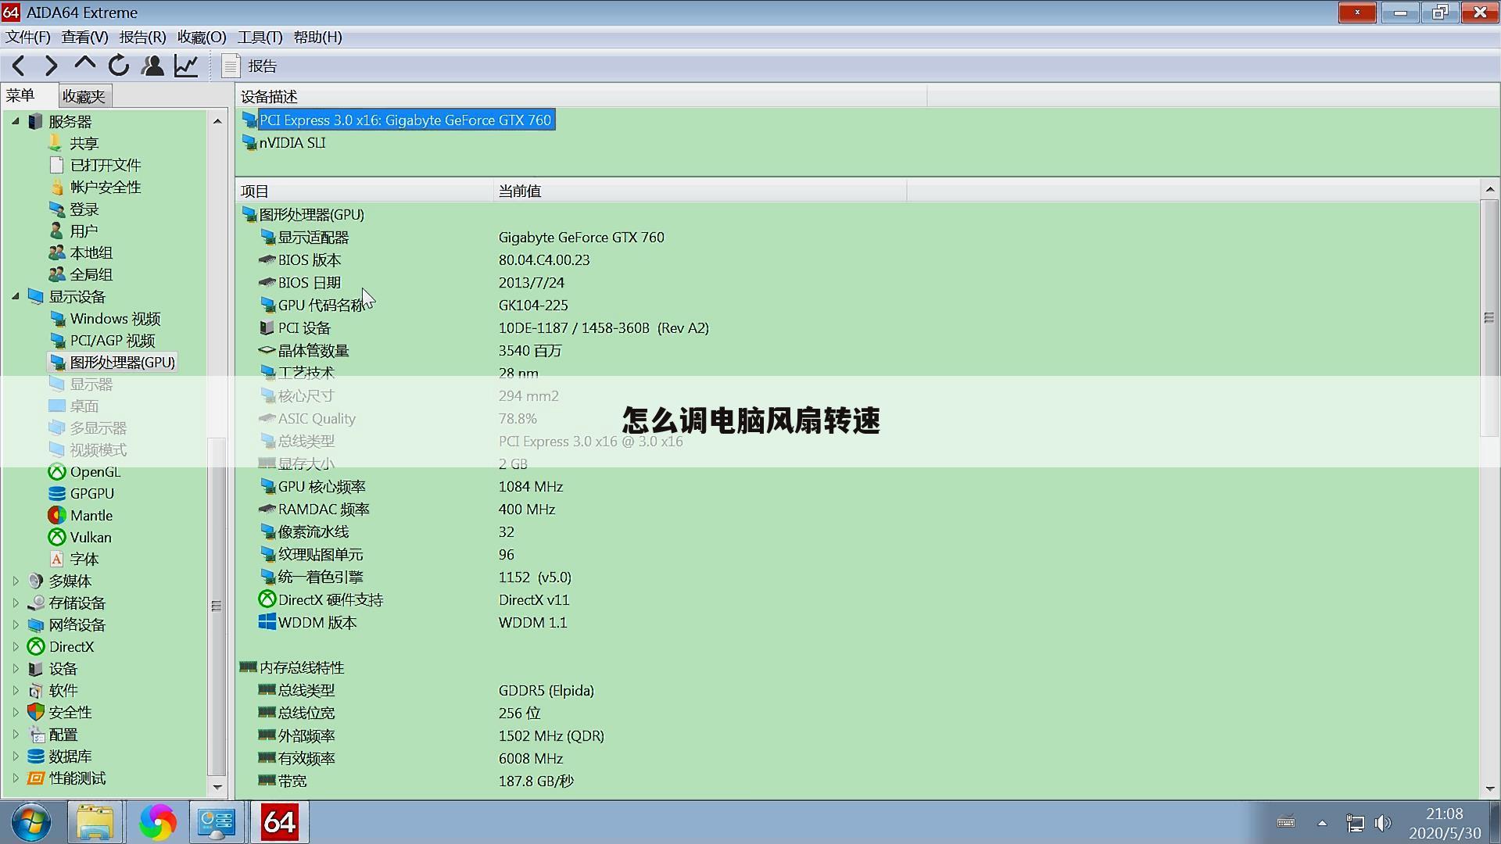Open File Explorer from the taskbar
This screenshot has height=844, width=1501.
pyautogui.click(x=95, y=822)
